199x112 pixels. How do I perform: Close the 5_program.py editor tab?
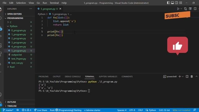click(x=60, y=9)
